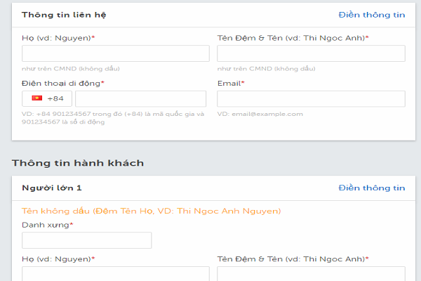Click the Danh xưng label
This screenshot has height=281, width=421.
47,225
